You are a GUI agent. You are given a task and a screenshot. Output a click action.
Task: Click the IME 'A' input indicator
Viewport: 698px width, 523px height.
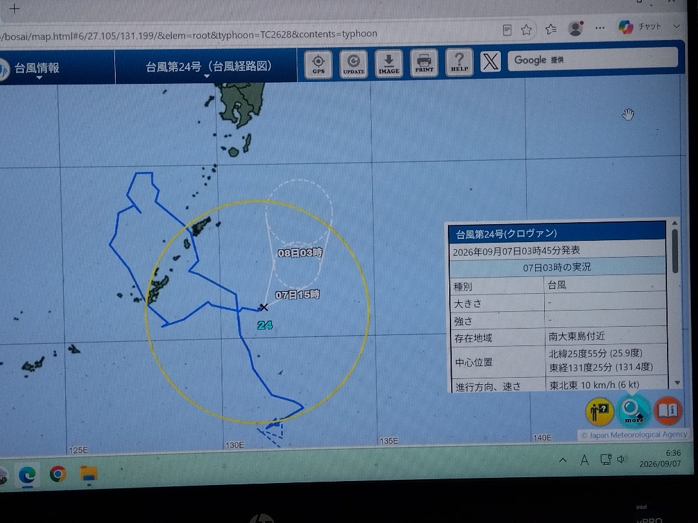pyautogui.click(x=584, y=460)
